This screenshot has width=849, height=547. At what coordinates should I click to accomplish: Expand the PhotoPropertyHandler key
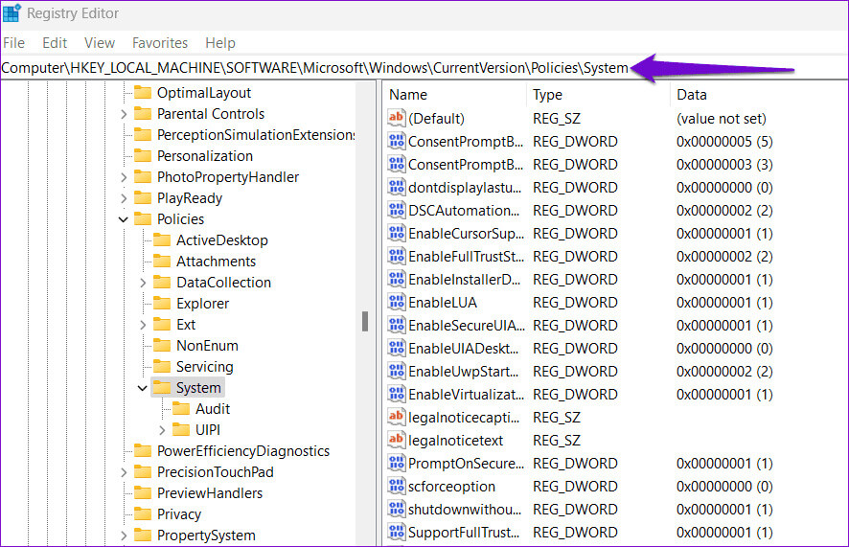click(124, 177)
